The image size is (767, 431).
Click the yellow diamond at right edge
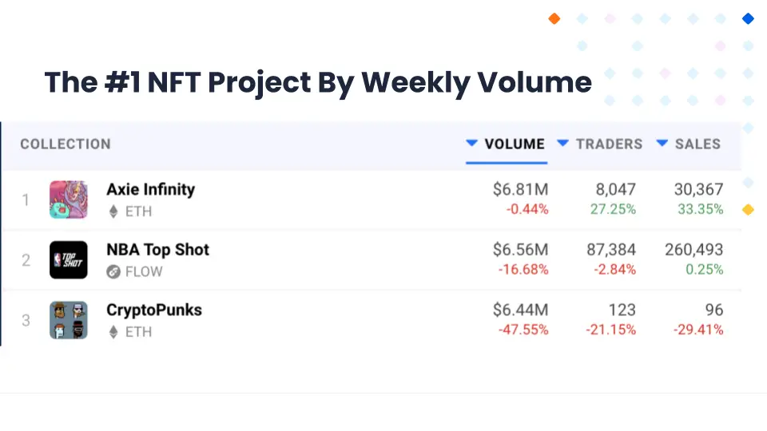pos(748,210)
